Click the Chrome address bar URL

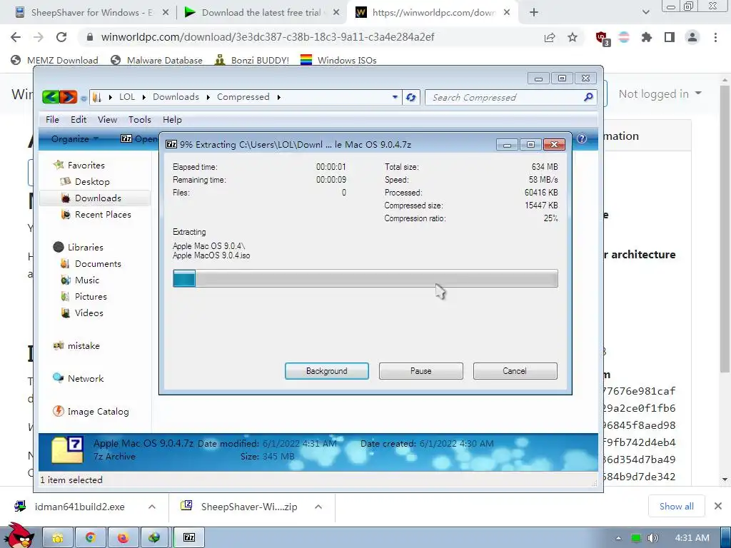pos(268,37)
